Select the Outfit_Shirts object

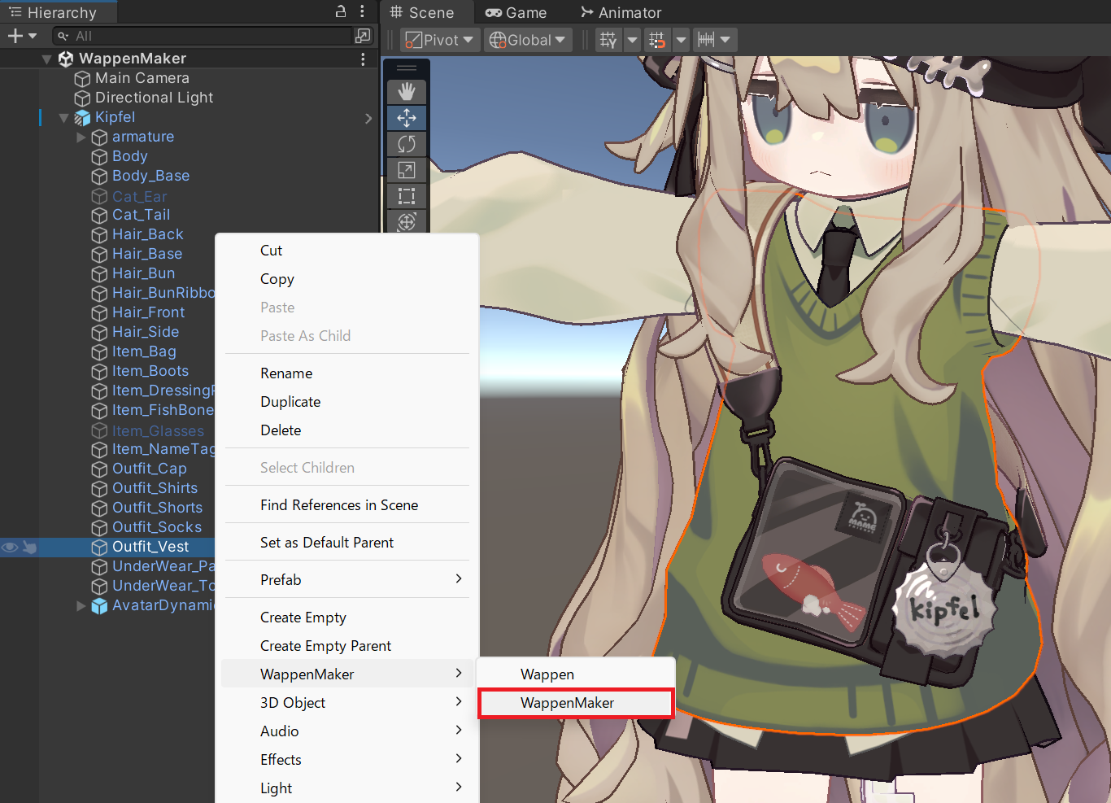point(155,488)
